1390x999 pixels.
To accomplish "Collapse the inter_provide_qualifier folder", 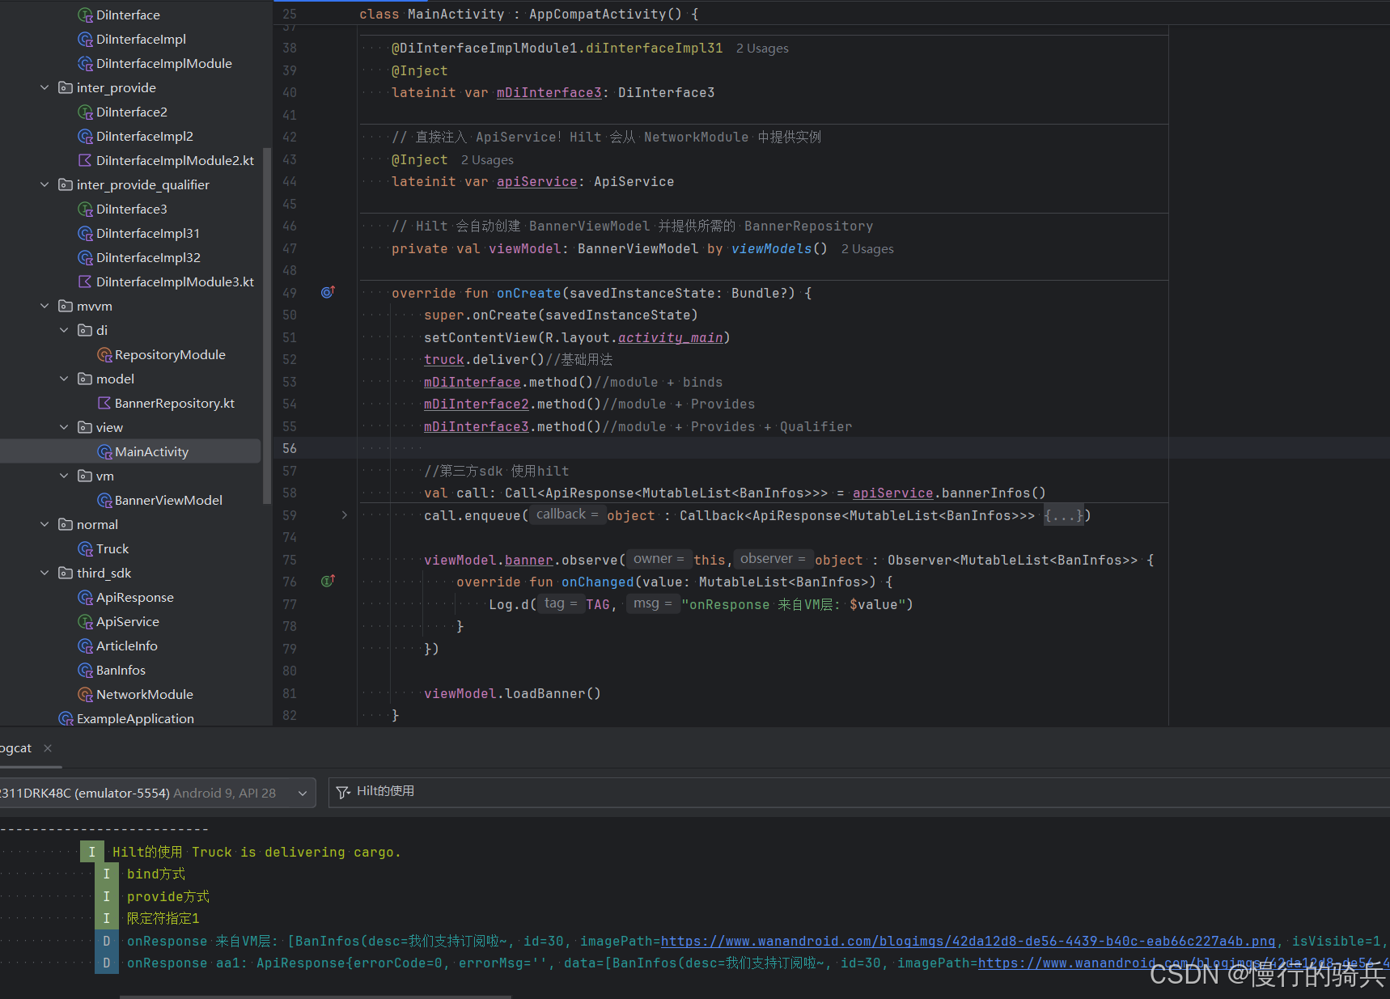I will click(x=44, y=184).
